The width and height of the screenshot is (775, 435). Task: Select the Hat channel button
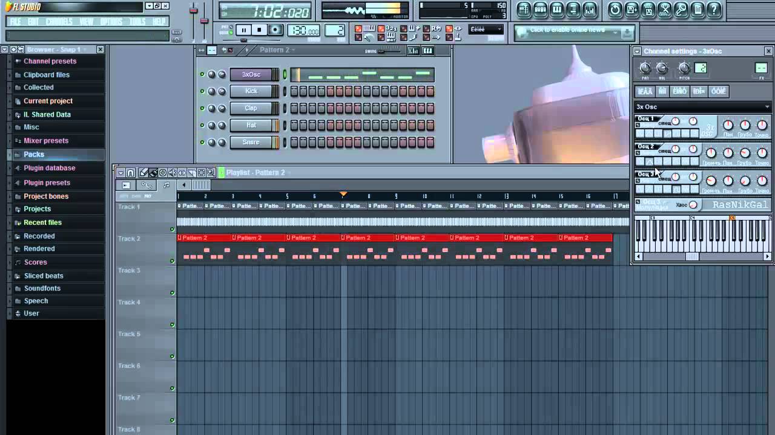coord(251,125)
